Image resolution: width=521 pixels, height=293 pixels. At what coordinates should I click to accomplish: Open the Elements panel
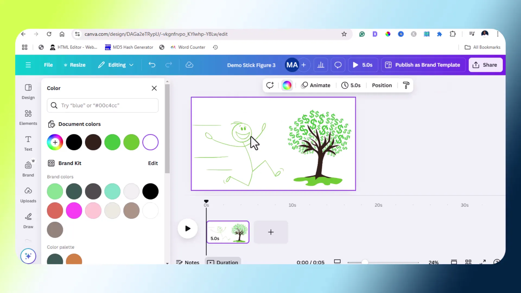28,117
